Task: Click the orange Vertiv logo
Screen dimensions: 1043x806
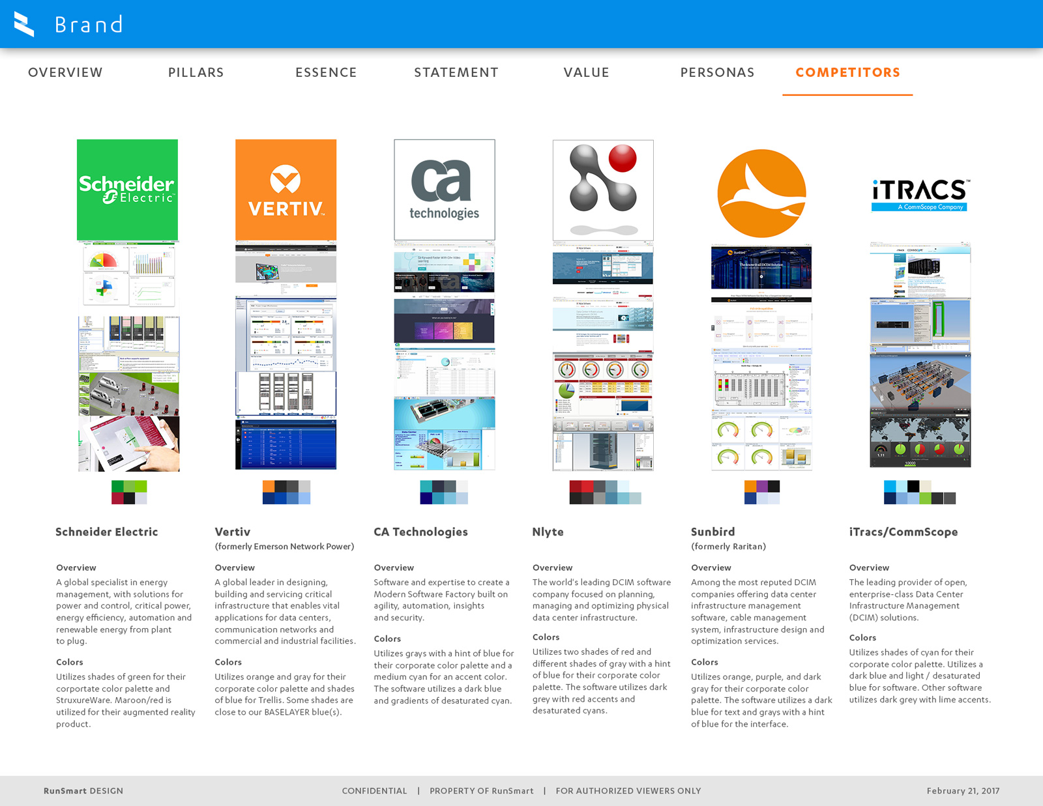Action: (286, 190)
